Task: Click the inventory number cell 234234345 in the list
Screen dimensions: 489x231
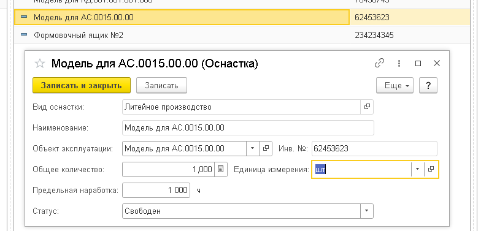Action: 374,35
